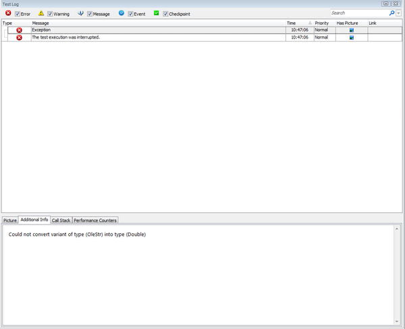Select the Exception log row
The image size is (405, 329).
pos(205,30)
